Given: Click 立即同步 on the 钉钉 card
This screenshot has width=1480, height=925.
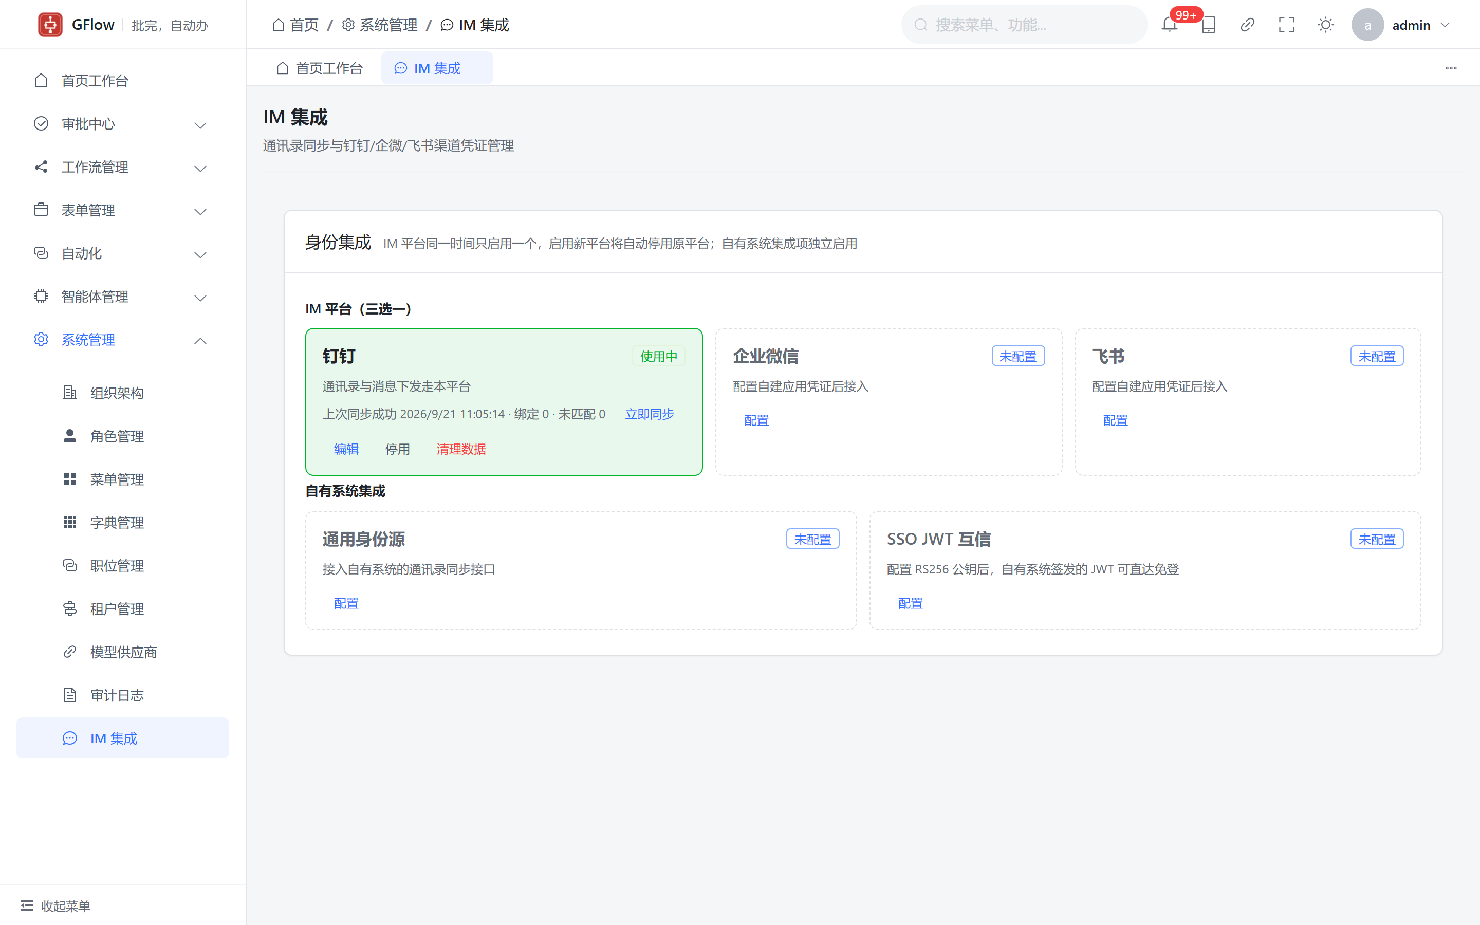Looking at the screenshot, I should click(650, 414).
